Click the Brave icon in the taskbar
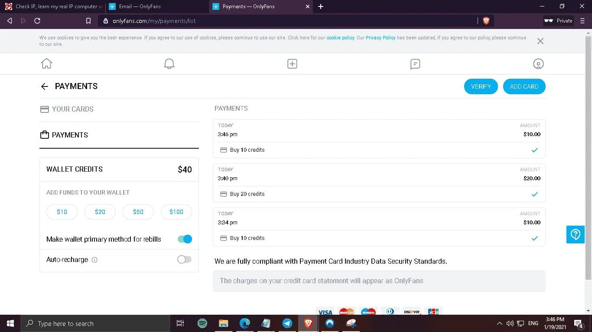 tap(308, 323)
